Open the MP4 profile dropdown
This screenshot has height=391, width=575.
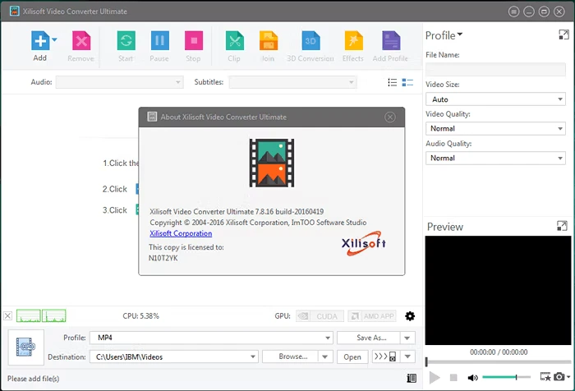(211, 338)
